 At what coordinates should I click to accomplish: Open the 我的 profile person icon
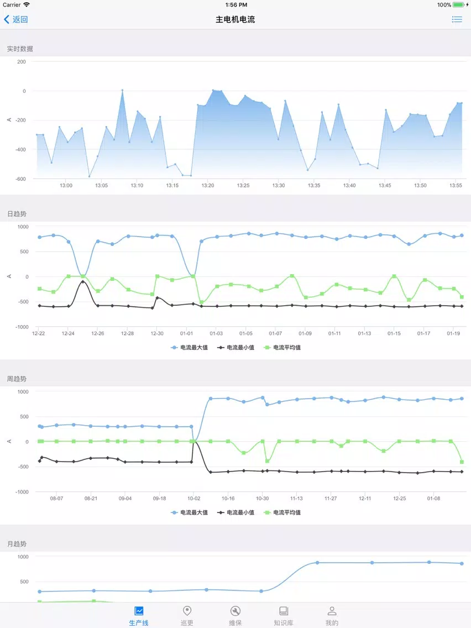click(332, 611)
